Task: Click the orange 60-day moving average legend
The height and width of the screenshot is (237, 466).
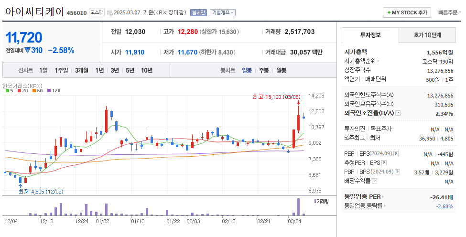Action: pos(38,91)
